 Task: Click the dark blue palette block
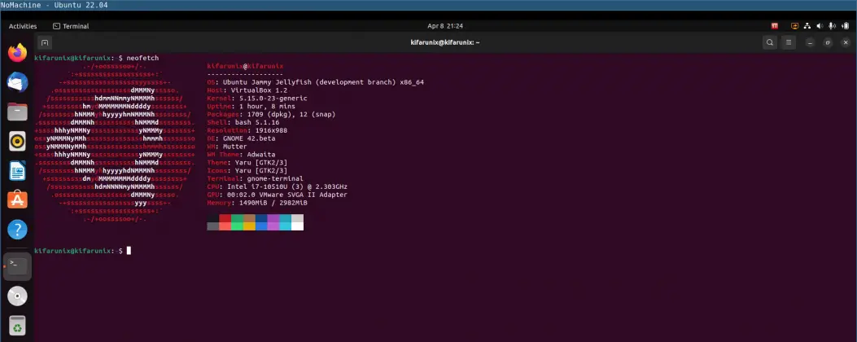[x=261, y=218]
